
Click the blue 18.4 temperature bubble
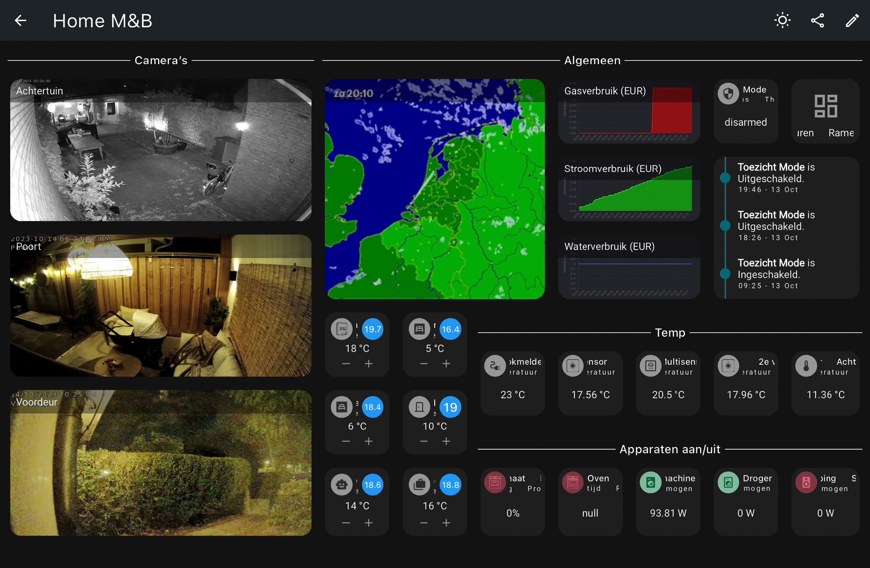point(373,407)
